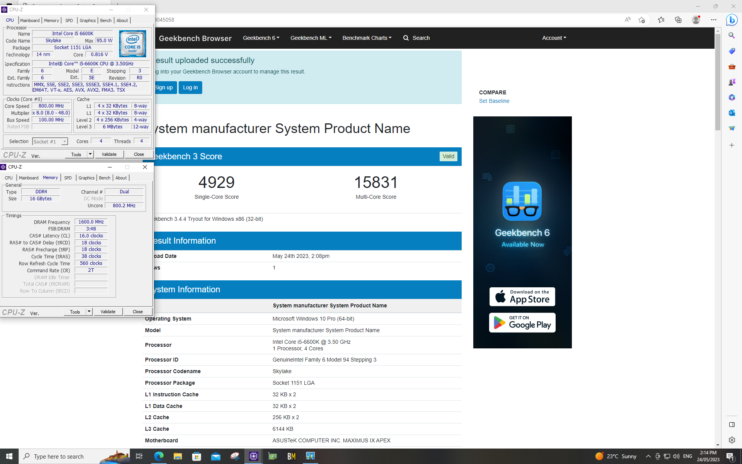The height and width of the screenshot is (464, 742).
Task: Show hidden system tray icons chevron
Action: point(648,456)
